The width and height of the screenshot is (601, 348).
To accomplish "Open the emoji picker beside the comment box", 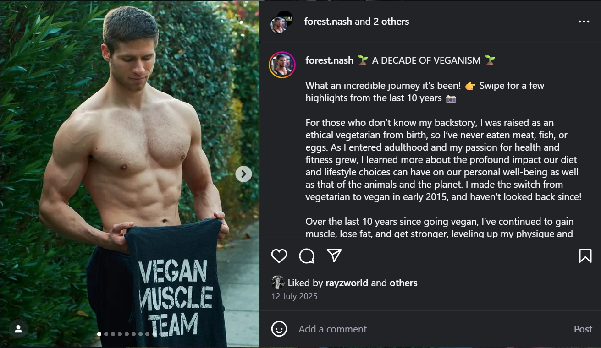I will point(279,329).
